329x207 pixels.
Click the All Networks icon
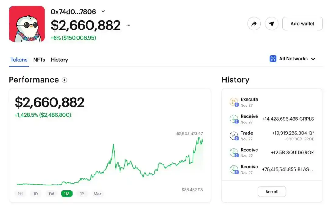[273, 59]
